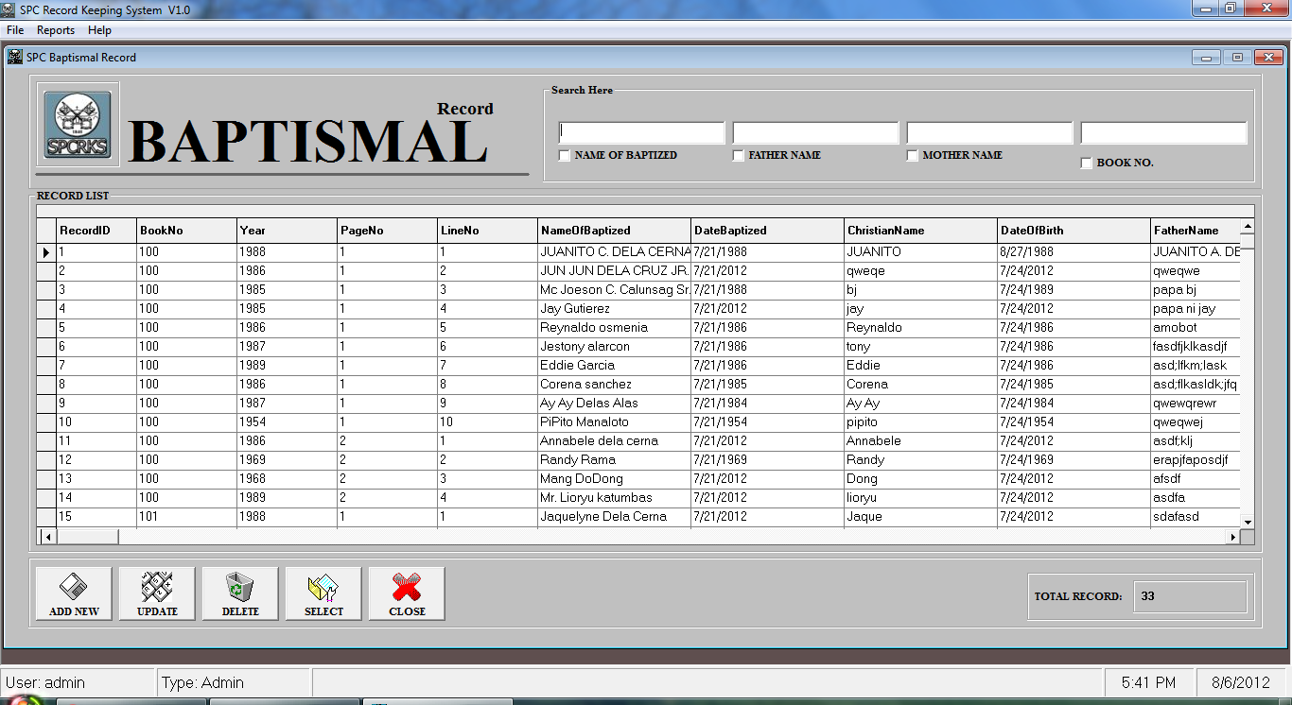Screen dimensions: 1292x705
Task: Click the SPC Record Keeping System title icon
Action: point(9,9)
